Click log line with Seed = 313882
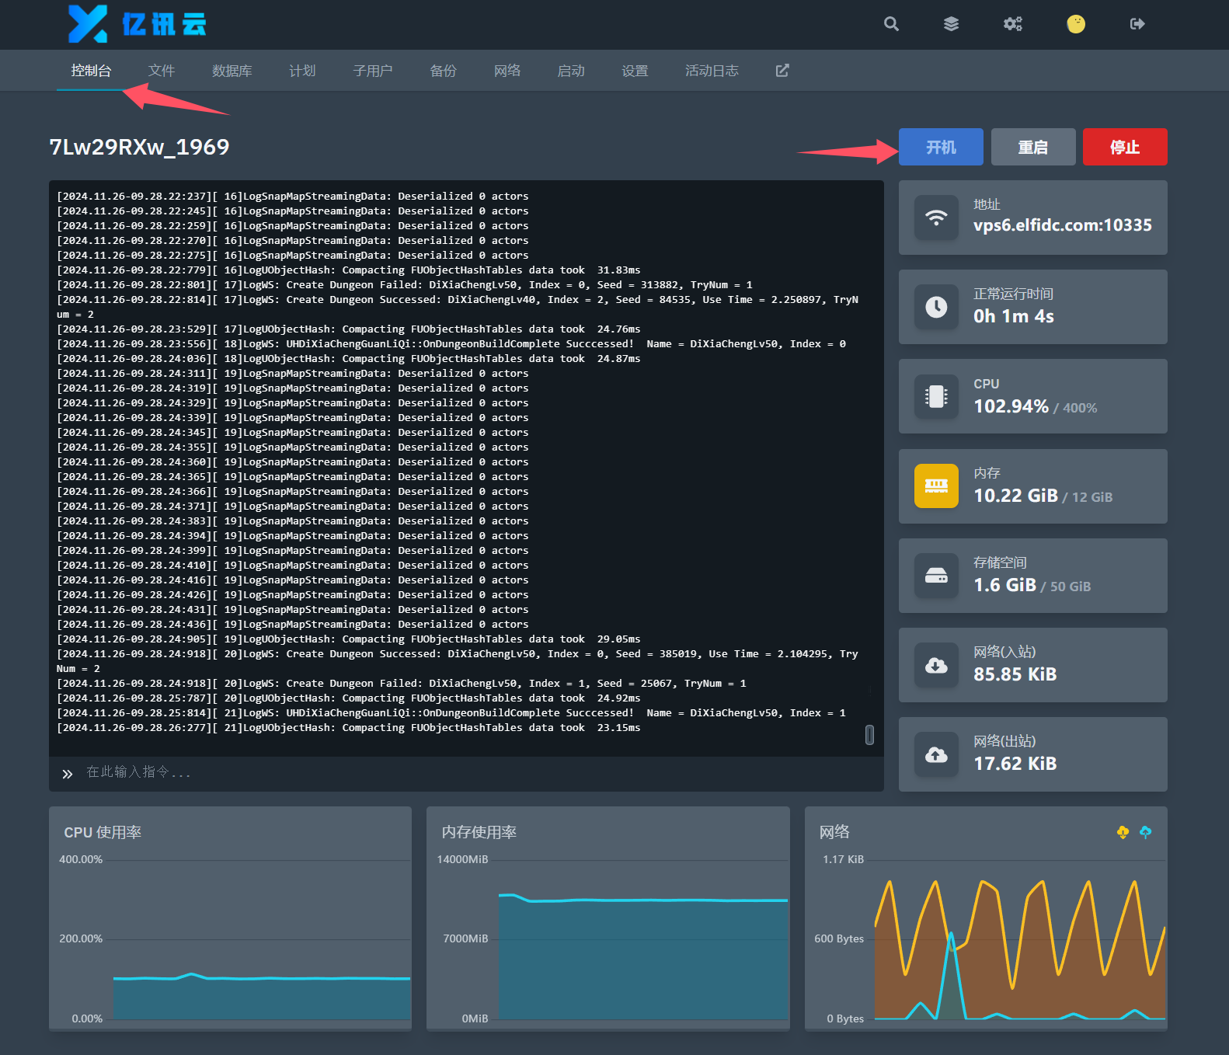Viewport: 1229px width, 1055px height. click(x=404, y=285)
